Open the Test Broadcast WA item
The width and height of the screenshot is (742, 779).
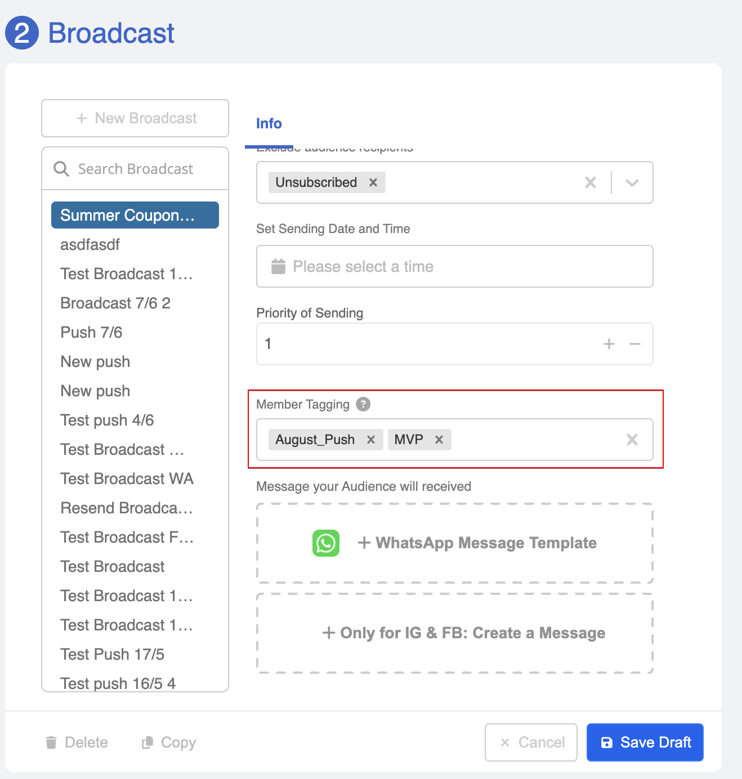point(127,478)
